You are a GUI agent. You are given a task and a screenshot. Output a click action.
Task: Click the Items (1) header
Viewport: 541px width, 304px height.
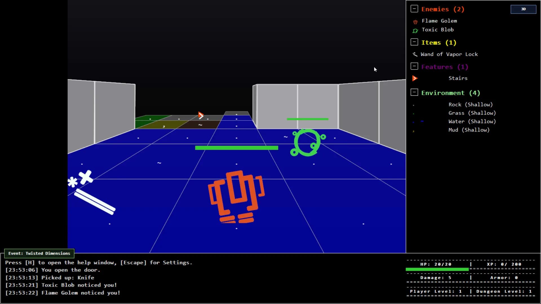439,43
